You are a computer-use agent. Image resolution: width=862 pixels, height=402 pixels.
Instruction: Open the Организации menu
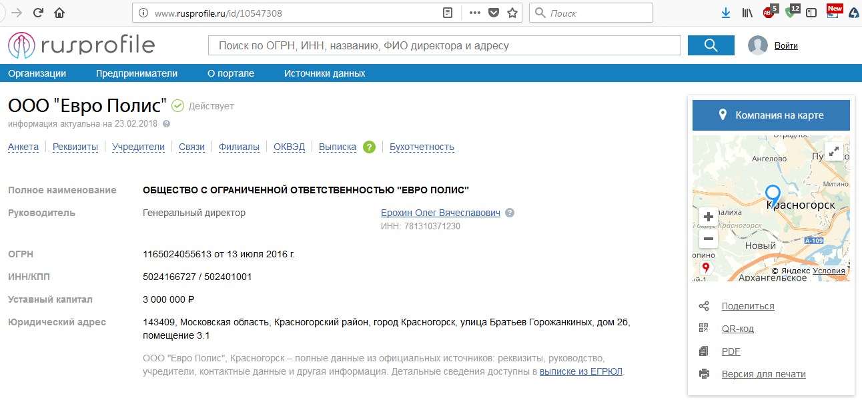tap(37, 73)
